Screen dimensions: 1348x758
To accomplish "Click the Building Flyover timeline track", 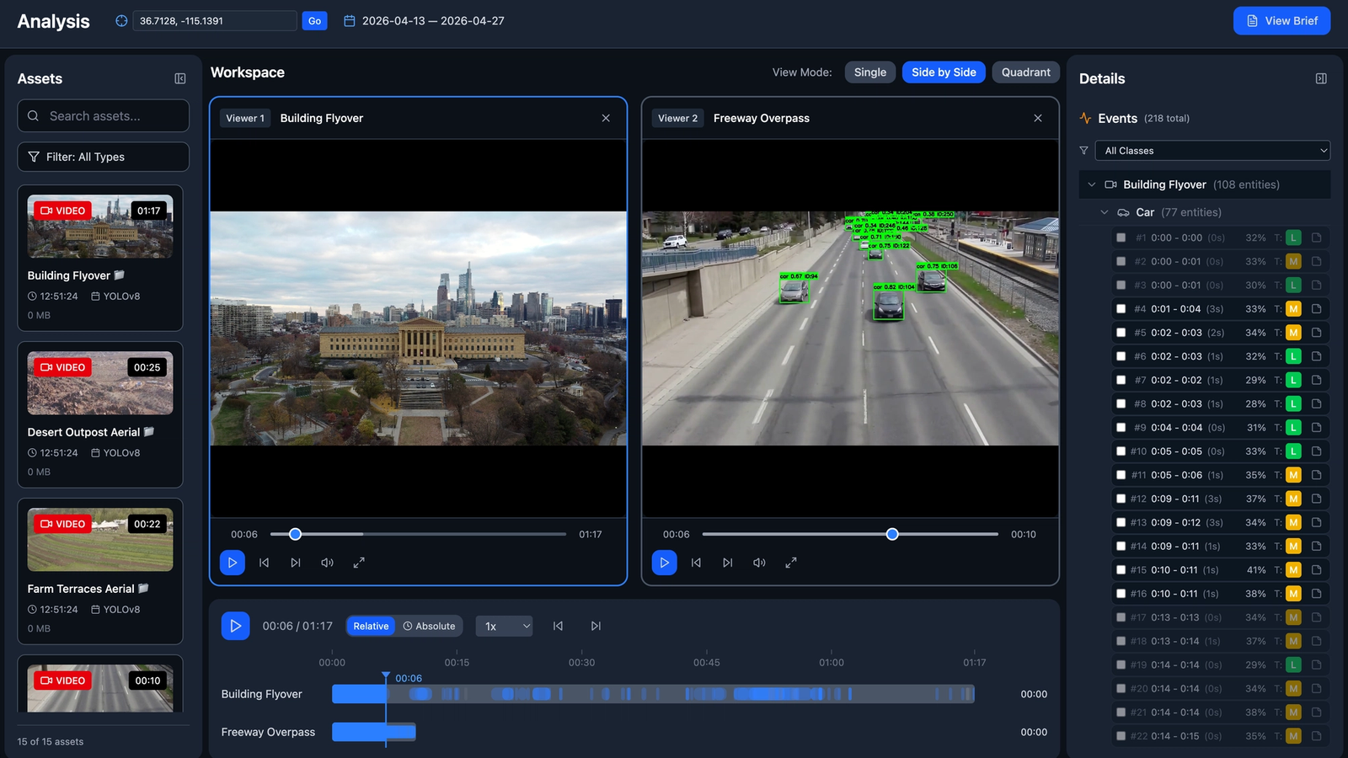I will [653, 694].
